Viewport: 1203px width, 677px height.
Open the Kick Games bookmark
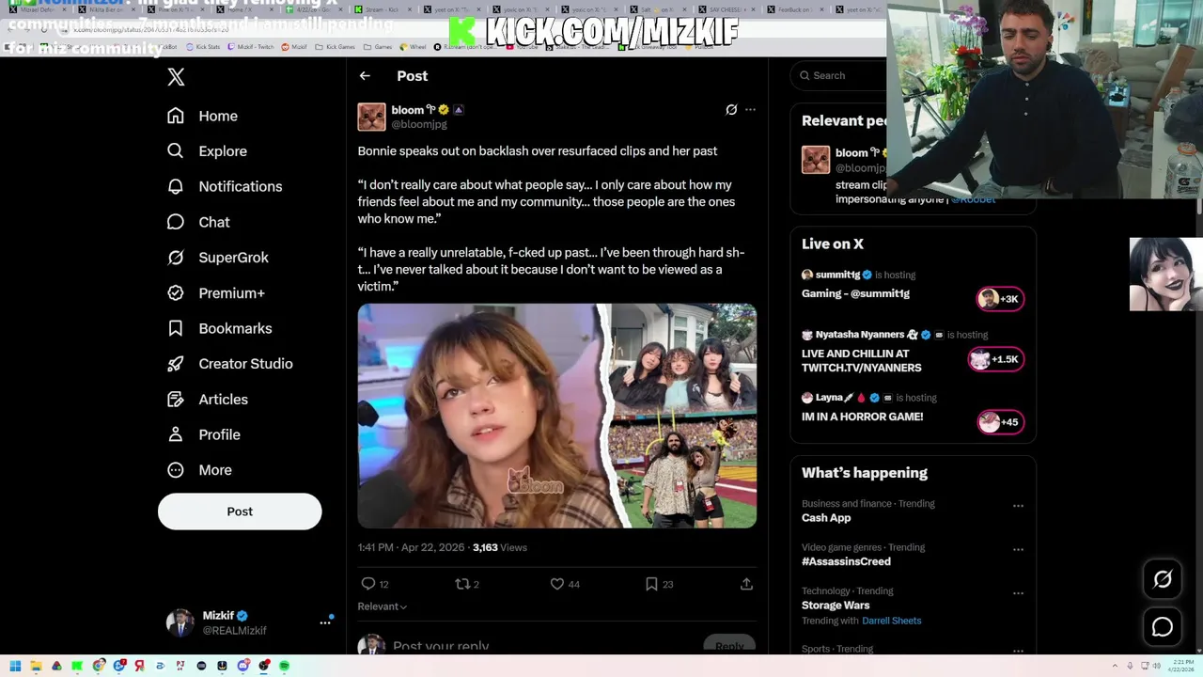(335, 46)
